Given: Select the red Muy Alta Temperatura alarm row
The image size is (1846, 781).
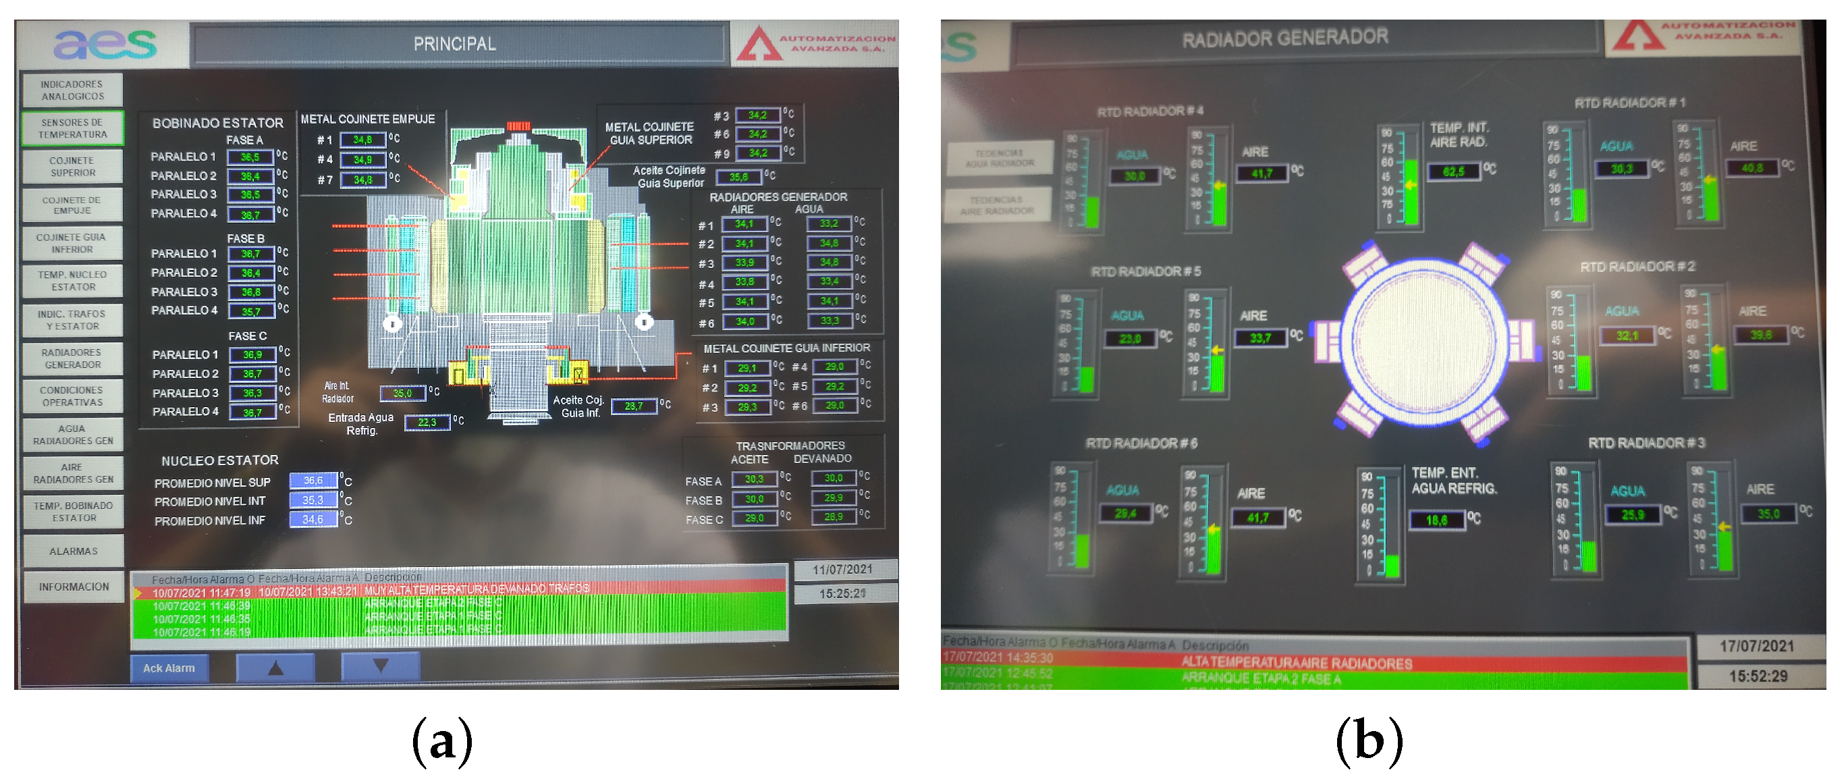Looking at the screenshot, I should point(459,590).
